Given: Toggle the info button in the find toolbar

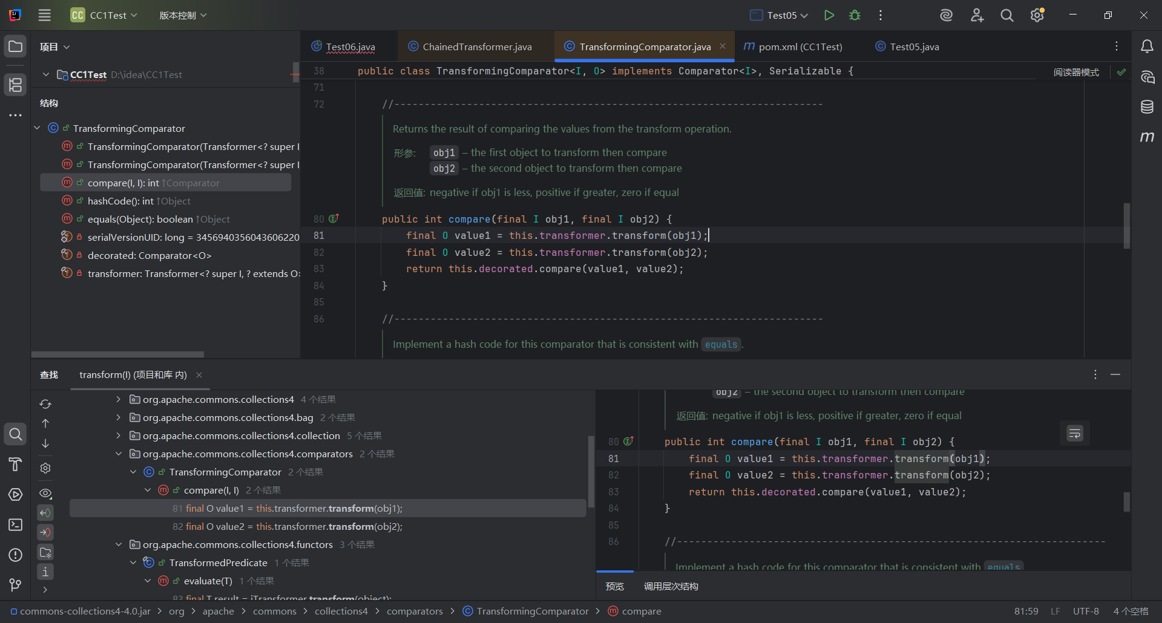Looking at the screenshot, I should pos(45,572).
